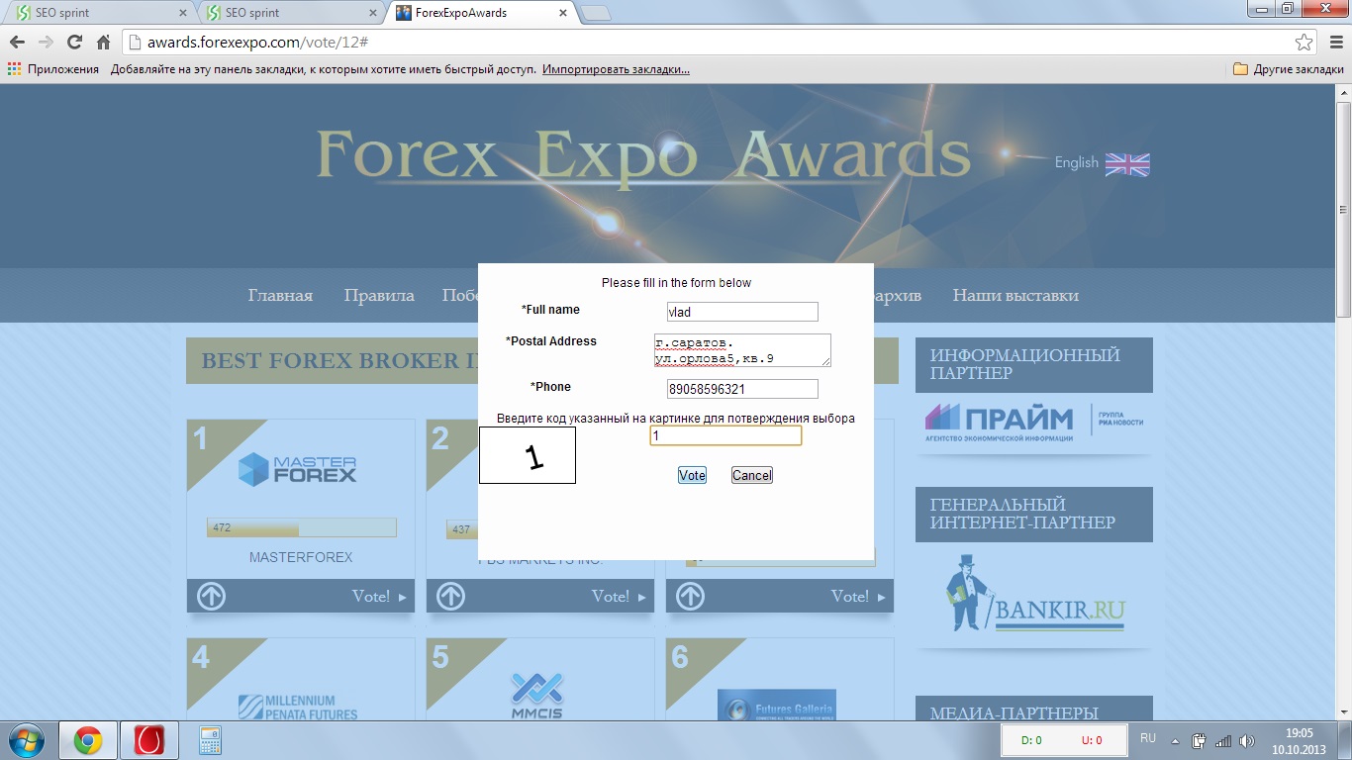
Task: Open Правила menu item
Action: coord(379,295)
